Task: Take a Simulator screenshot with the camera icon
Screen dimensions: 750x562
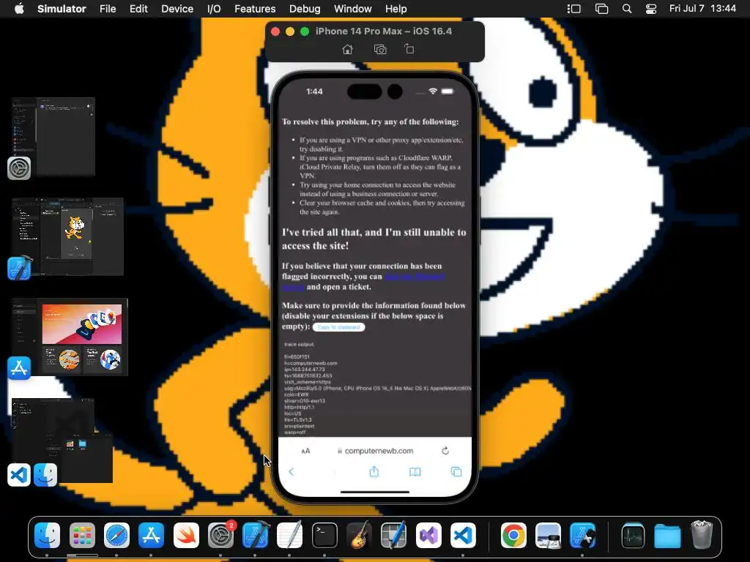Action: (380, 49)
